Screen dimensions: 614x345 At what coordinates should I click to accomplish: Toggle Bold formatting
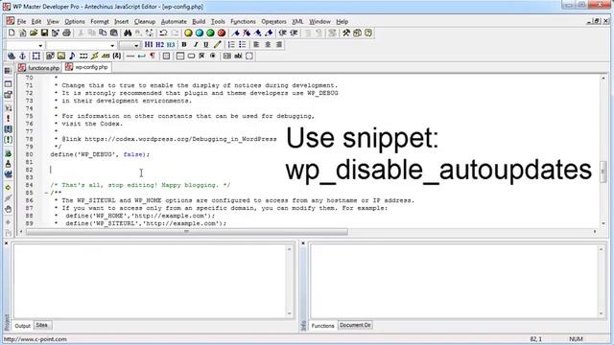click(184, 45)
